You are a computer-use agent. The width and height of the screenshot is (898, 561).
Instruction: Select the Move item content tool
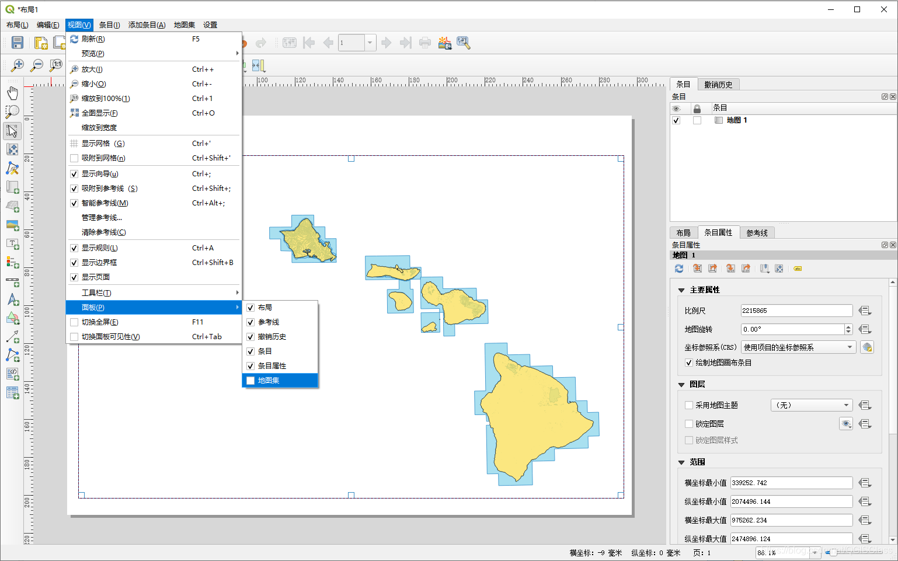[12, 149]
